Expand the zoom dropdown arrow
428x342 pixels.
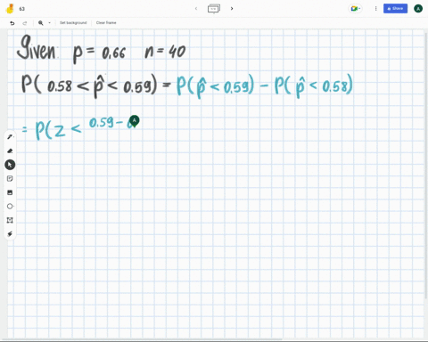[x=49, y=23]
